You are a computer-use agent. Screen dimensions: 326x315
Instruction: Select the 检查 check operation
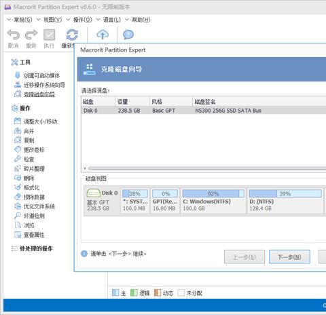tap(29, 160)
